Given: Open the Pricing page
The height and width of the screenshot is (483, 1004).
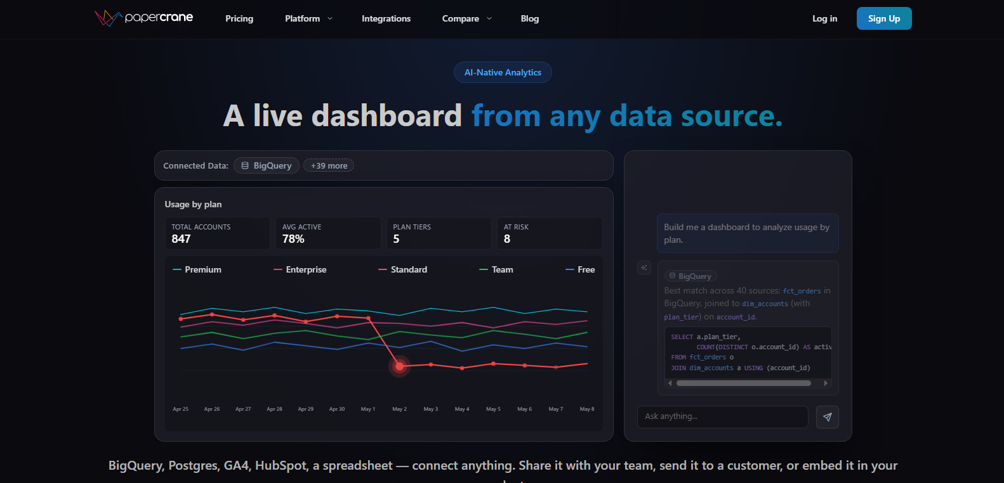Looking at the screenshot, I should 239,18.
